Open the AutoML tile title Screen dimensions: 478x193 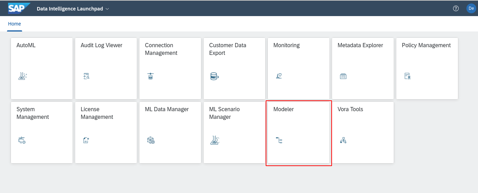click(x=26, y=45)
